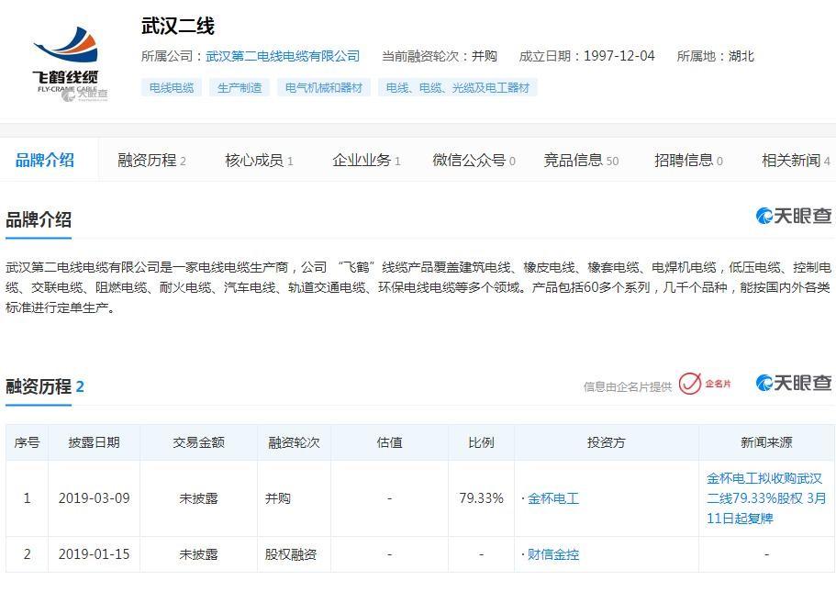Switch to the 相关新闻 tab
The width and height of the screenshot is (836, 603).
[794, 160]
